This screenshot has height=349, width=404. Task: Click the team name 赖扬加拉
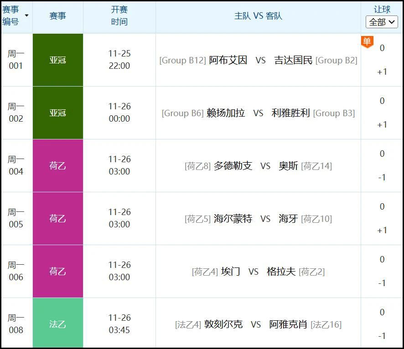[x=226, y=113]
